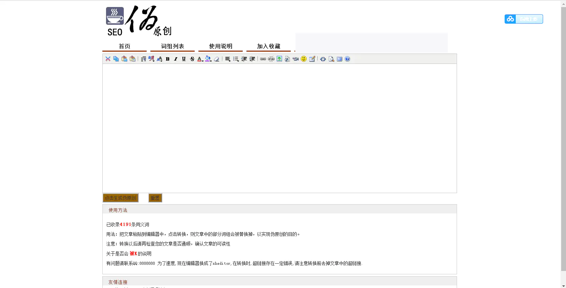
Task: Open the font color dropdown arrow
Action: [202, 60]
